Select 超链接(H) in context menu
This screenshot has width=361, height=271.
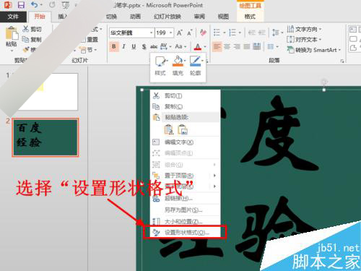tap(185, 198)
